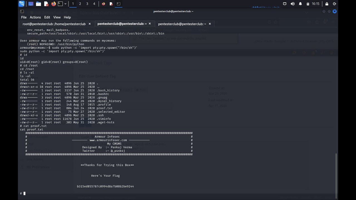The image size is (356, 200).
Task: Click '.selected_editor' entry in listing
Action: click(x=111, y=112)
